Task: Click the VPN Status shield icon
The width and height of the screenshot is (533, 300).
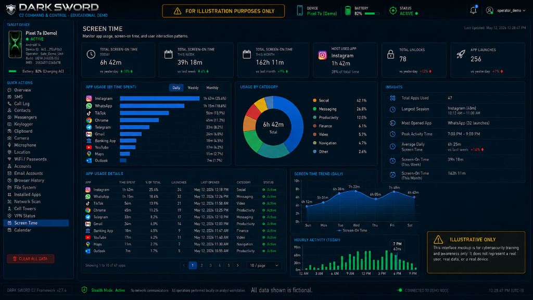Action: click(9, 216)
